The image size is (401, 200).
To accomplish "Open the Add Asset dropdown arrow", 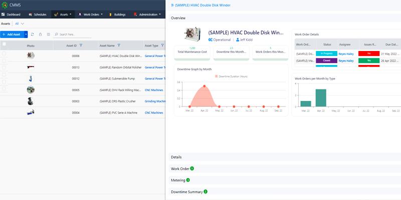I will click(x=26, y=34).
